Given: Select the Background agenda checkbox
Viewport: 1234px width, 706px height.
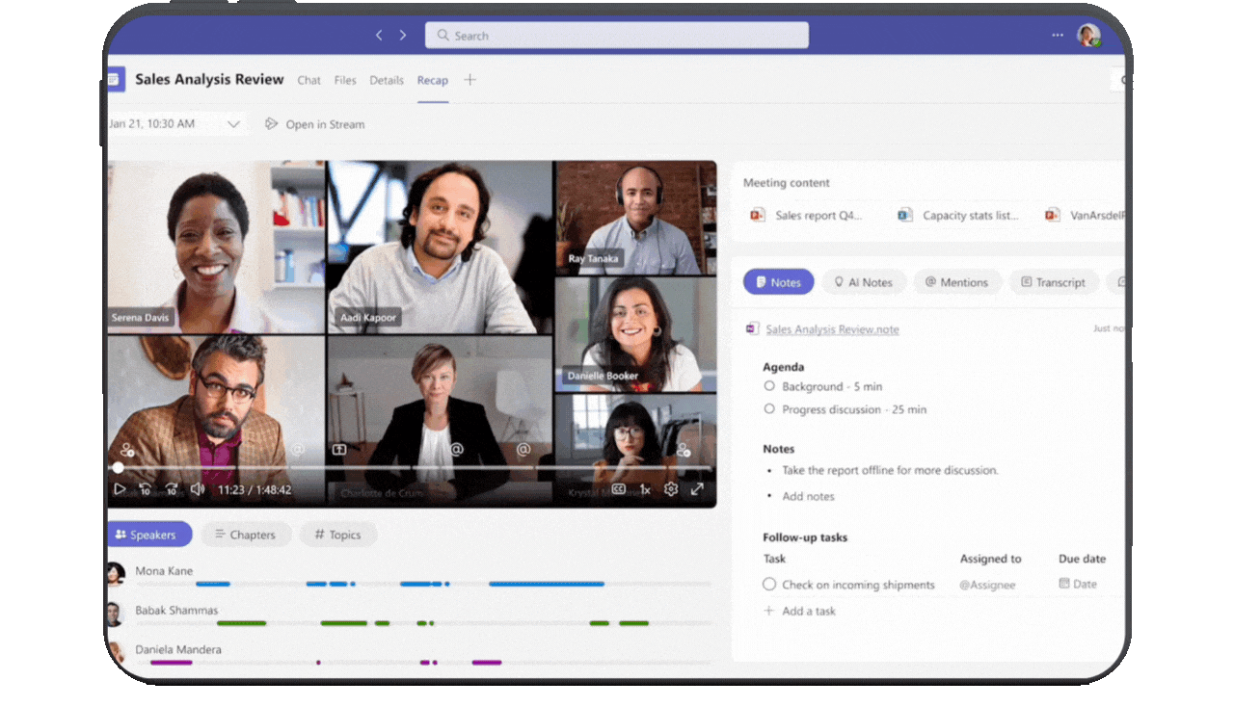Looking at the screenshot, I should click(x=768, y=385).
